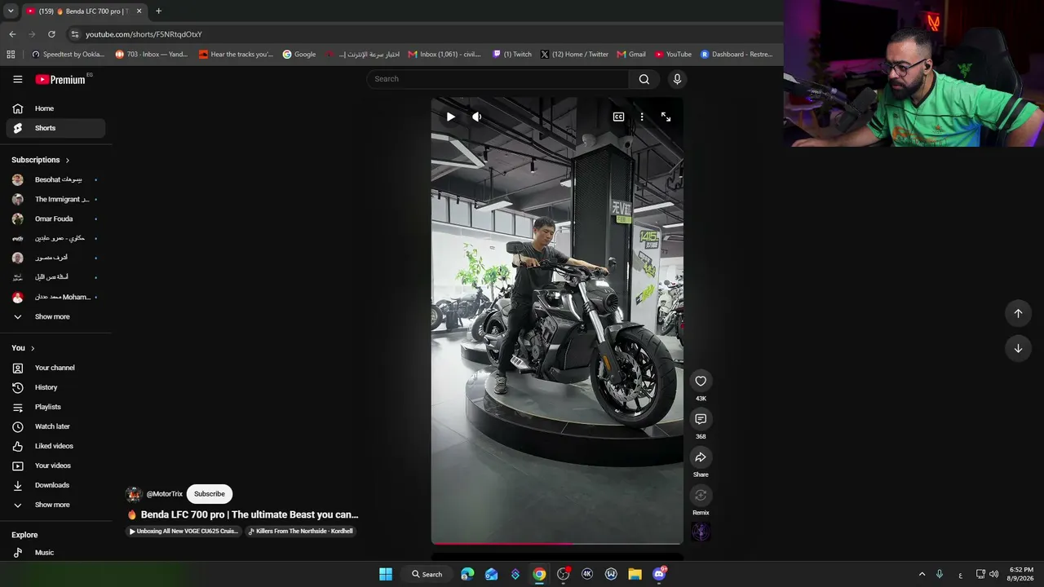
Task: Play the paused Short
Action: (x=450, y=117)
